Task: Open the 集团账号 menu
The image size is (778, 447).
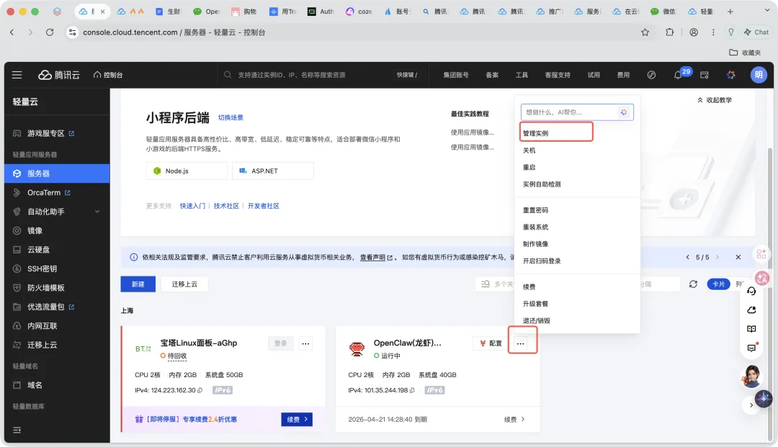Action: pos(455,75)
